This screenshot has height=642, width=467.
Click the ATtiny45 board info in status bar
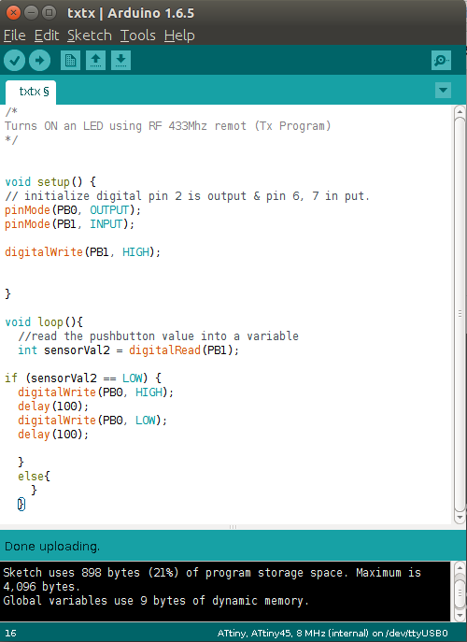(x=333, y=633)
